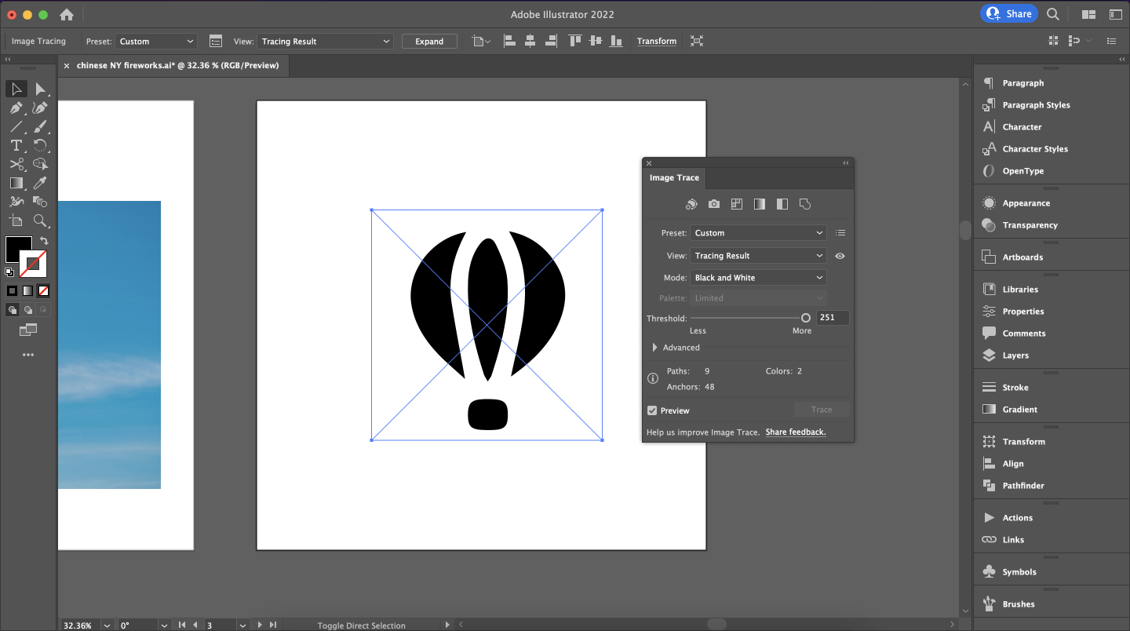This screenshot has width=1130, height=631.
Task: Click the Expand button
Action: coord(429,42)
